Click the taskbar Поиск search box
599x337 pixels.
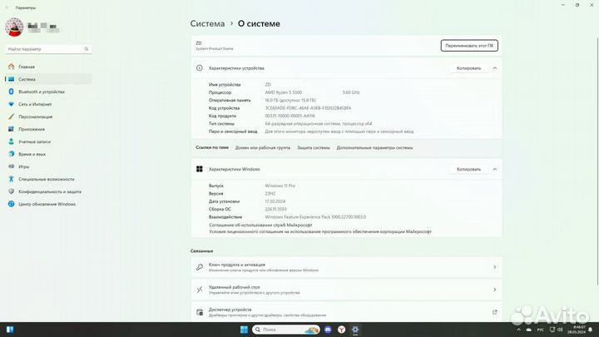(286, 330)
